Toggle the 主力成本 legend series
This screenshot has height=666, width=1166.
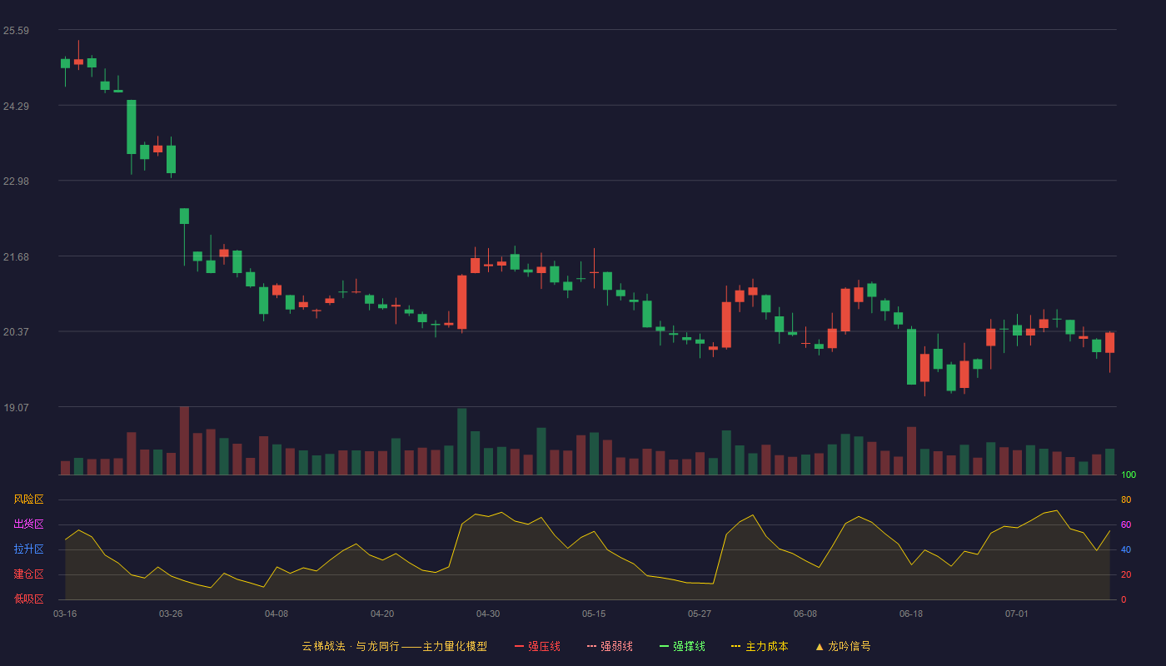pos(760,646)
